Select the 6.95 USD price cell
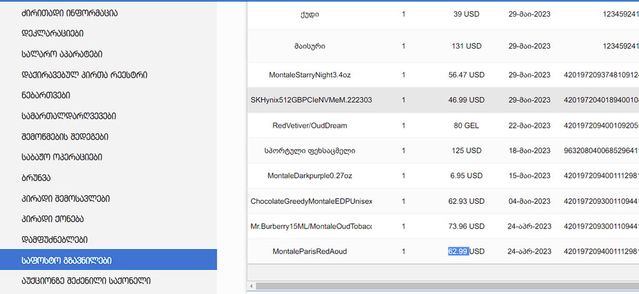Screen dimensions: 639x294 [466, 176]
